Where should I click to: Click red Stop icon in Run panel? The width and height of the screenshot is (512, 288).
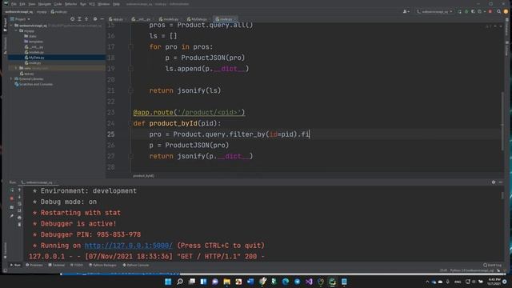12,198
